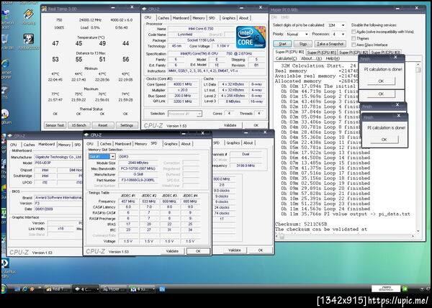Click the CPU-Z group taskbar button

[86, 289]
